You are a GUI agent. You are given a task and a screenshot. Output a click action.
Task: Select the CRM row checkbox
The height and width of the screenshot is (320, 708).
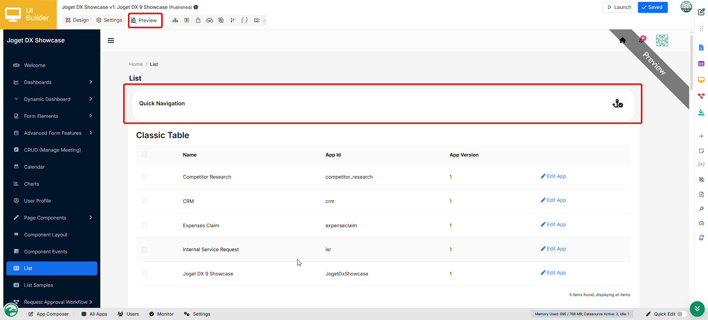(x=144, y=201)
